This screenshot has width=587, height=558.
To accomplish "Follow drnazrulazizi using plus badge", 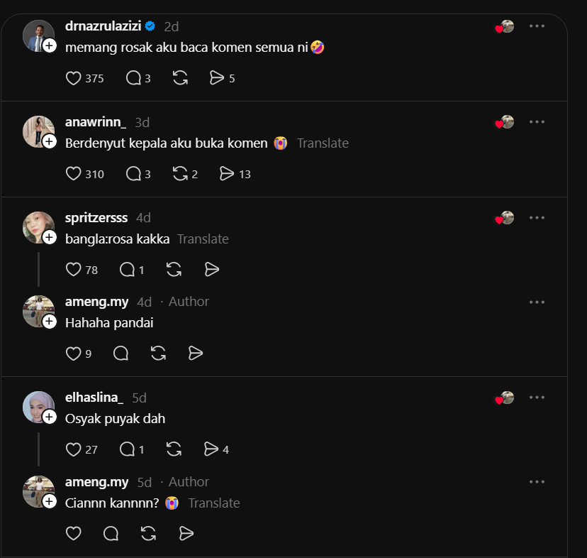I will click(x=50, y=45).
